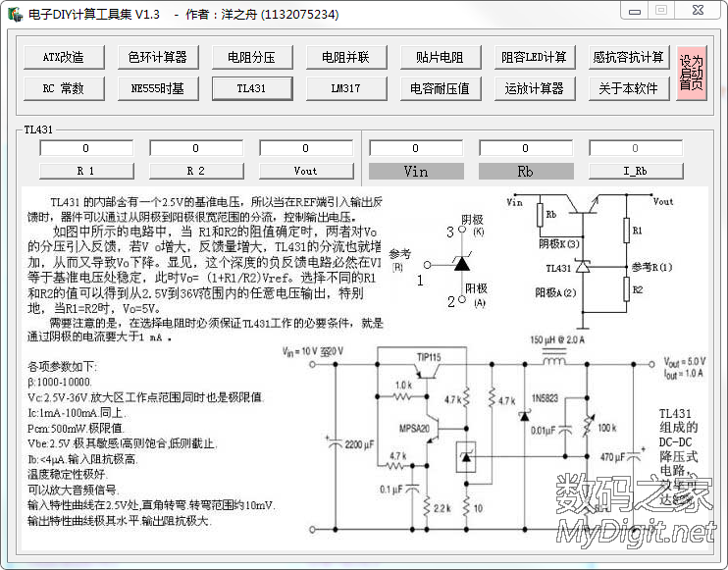Click the TIP115 DC-DC circuit diagram
728x570 pixels.
coord(494,434)
